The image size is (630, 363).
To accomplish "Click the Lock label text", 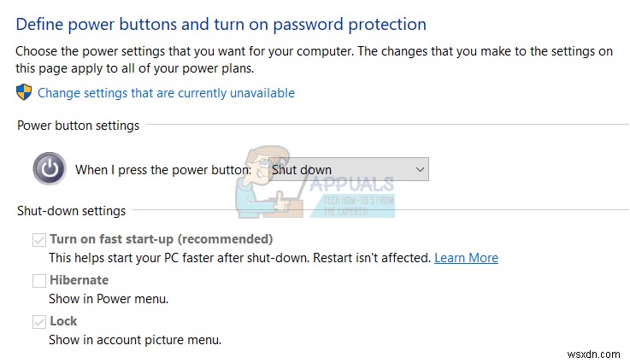I will [63, 321].
